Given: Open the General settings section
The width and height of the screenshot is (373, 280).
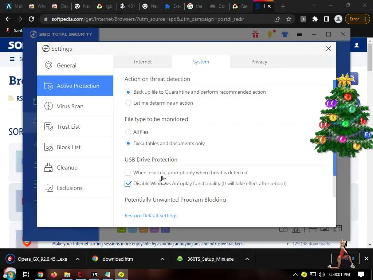Looking at the screenshot, I should pyautogui.click(x=75, y=65).
